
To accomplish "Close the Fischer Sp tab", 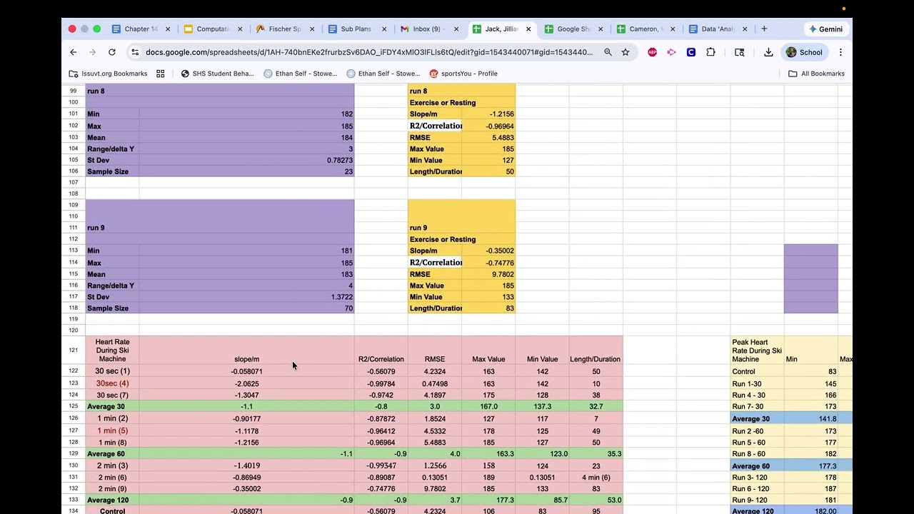I will pyautogui.click(x=312, y=29).
